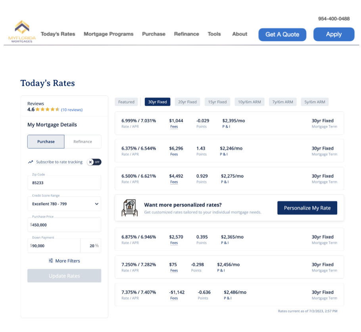
Task: Select the Refinance mortgage option
Action: (83, 141)
